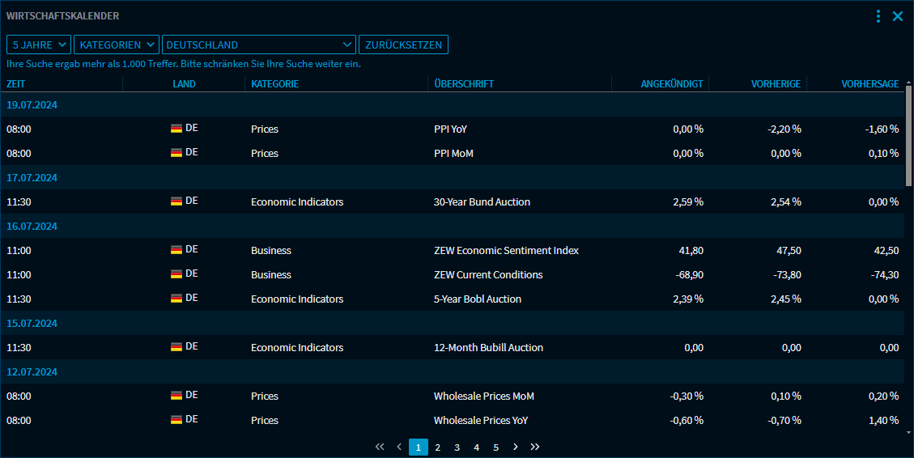Select page 2 in the pagination
914x458 pixels.
click(438, 447)
